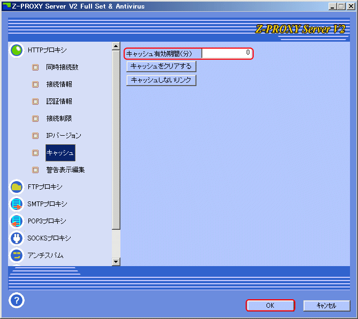
Task: Focus the キャッシュ有効期限(分) input field
Action: [227, 53]
